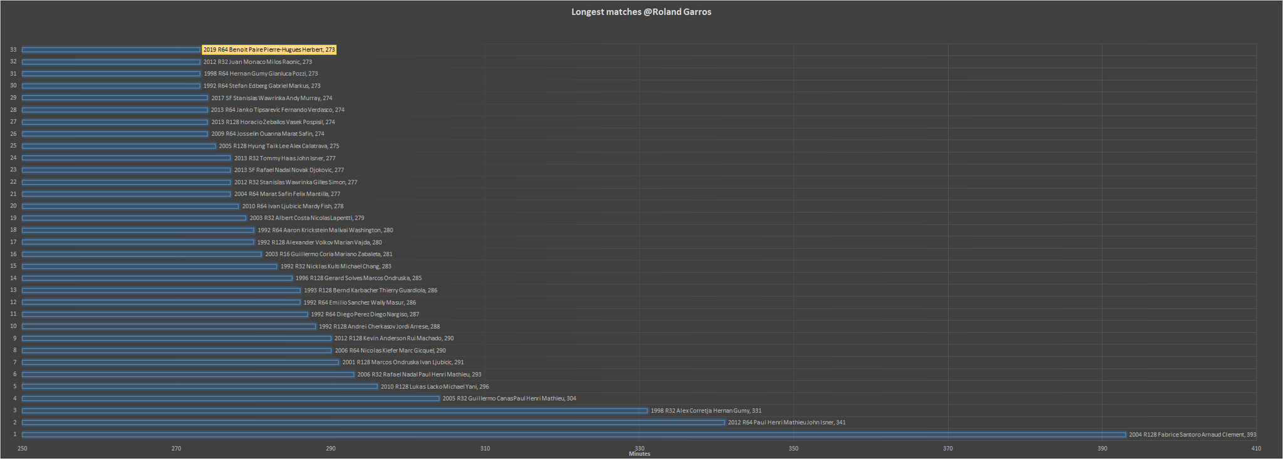1283x459 pixels.
Task: Select the label '2013 R64 Janko Tipsarevic Fernando Verdasco, 274'
Action: tap(278, 110)
